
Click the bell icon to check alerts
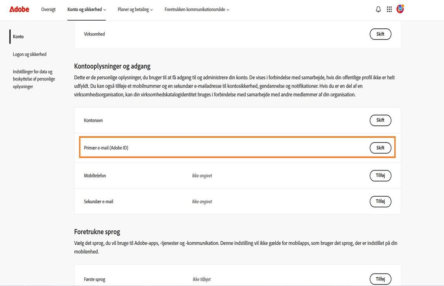point(378,9)
